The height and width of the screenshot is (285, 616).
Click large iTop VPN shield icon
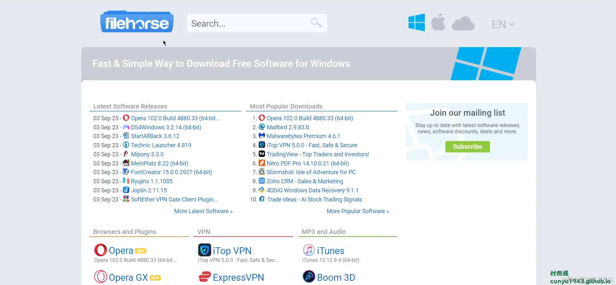coord(205,250)
